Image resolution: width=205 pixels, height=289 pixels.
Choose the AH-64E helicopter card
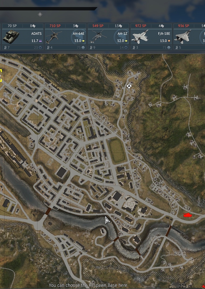66,37
